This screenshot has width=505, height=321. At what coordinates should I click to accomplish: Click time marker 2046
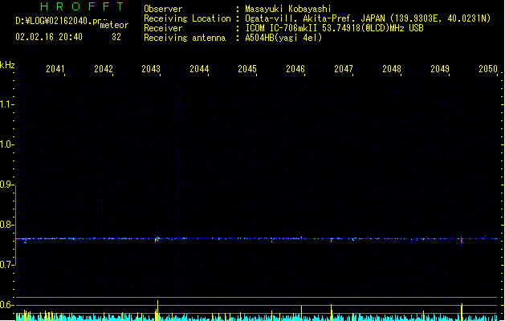click(x=295, y=69)
